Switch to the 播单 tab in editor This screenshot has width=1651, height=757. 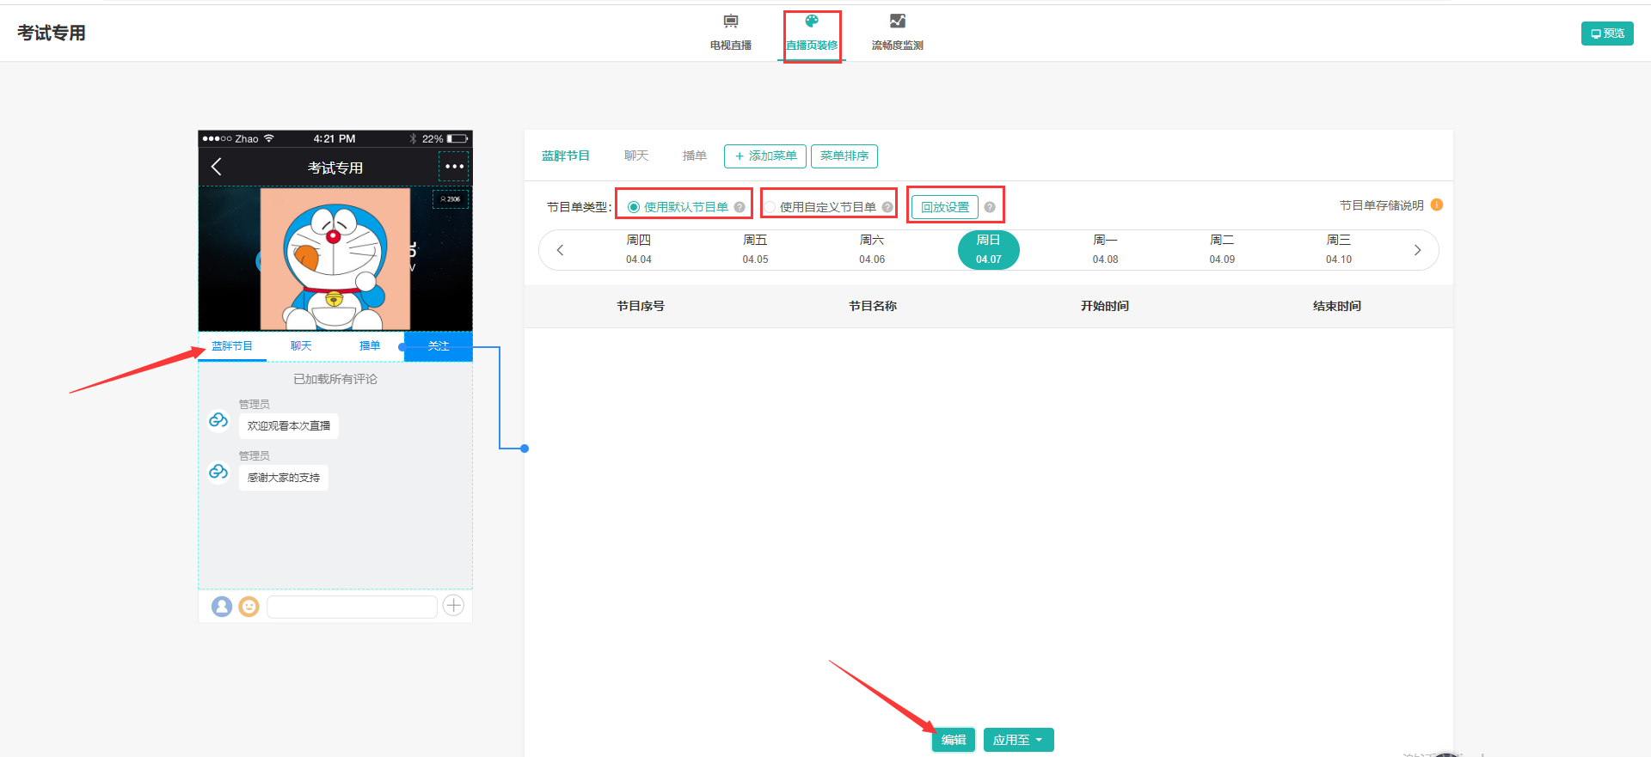[x=695, y=156]
